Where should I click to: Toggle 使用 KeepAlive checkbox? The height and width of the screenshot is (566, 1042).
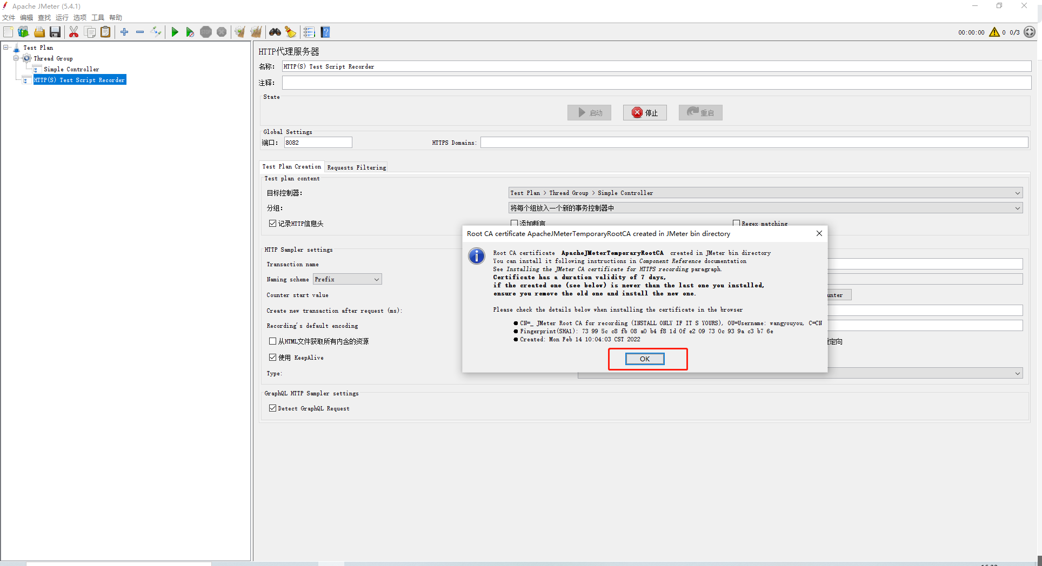273,357
